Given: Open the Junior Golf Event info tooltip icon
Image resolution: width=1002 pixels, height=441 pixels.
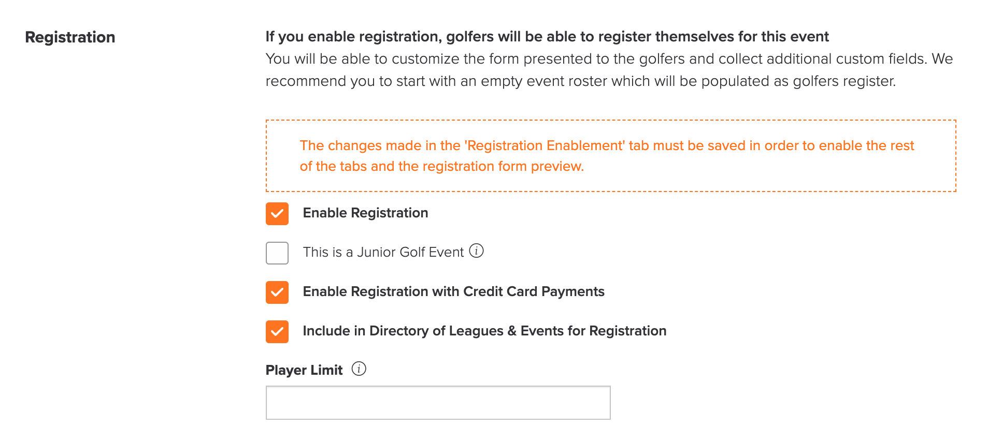Looking at the screenshot, I should click(x=476, y=251).
